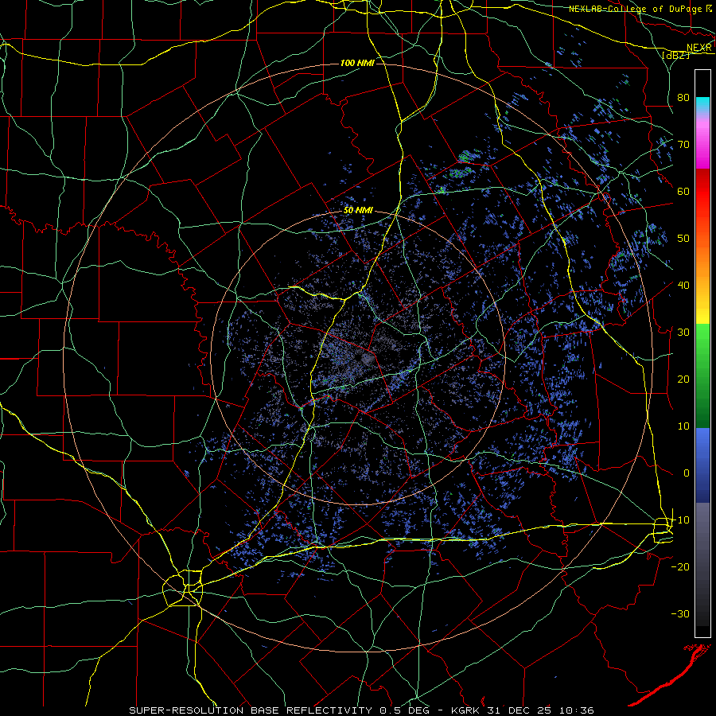
Task: Click the 60 value on the reflectivity scale
Action: 683,191
